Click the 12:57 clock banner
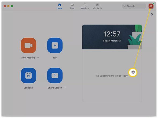The height and width of the screenshot is (118, 158). 112,37
